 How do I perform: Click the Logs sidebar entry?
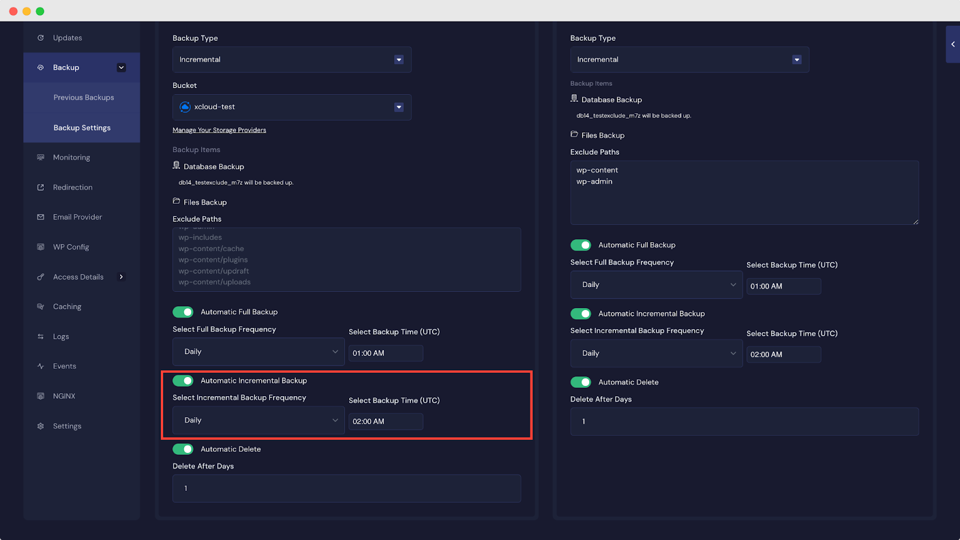(60, 336)
